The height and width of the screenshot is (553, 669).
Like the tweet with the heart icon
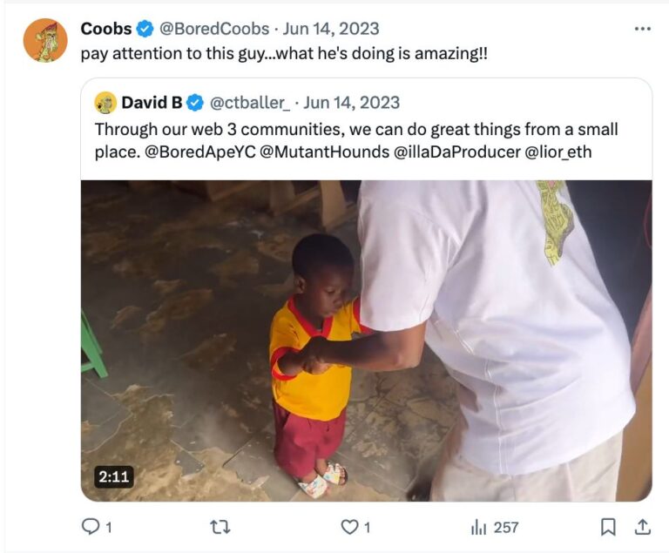(348, 527)
